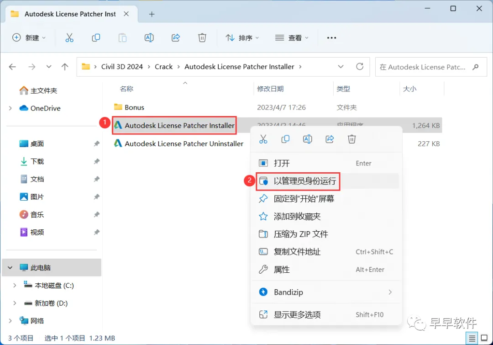
Task: Choose 复制文件地址 in the context menu
Action: click(x=326, y=252)
